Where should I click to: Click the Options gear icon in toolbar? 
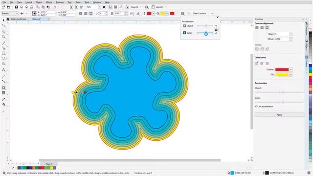pos(147,7)
